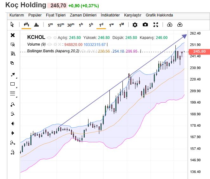Click the cloud upload icon

pos(180,25)
